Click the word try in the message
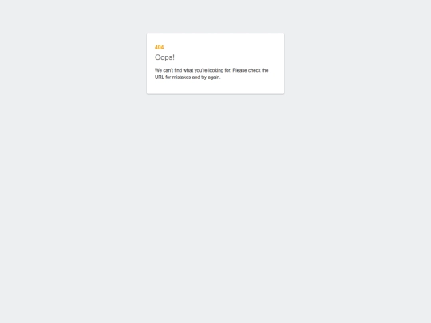This screenshot has height=323, width=431. (204, 77)
